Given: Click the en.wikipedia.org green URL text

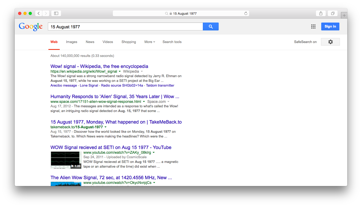Looking at the screenshot, I should [84, 71].
